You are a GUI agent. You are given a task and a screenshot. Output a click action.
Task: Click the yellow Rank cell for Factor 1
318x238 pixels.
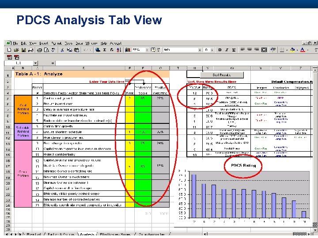click(x=130, y=98)
